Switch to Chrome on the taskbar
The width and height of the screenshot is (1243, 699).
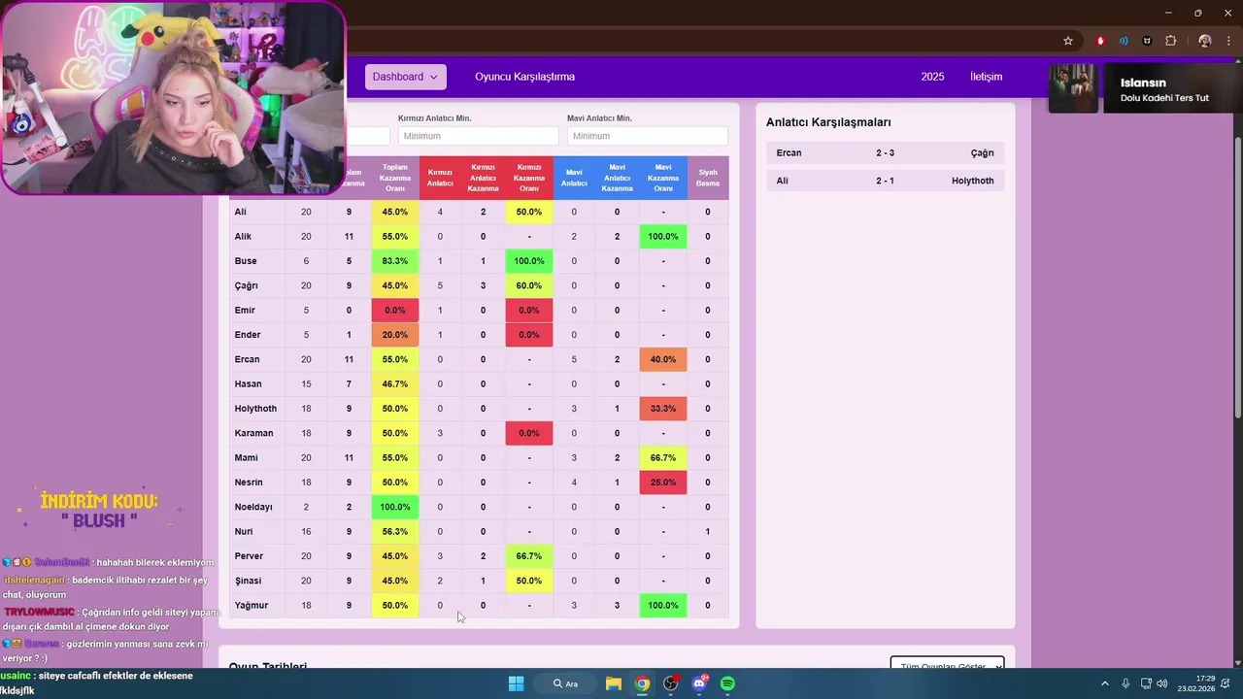(x=642, y=683)
